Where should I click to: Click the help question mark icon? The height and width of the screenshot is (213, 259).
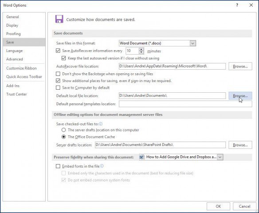coord(237,5)
